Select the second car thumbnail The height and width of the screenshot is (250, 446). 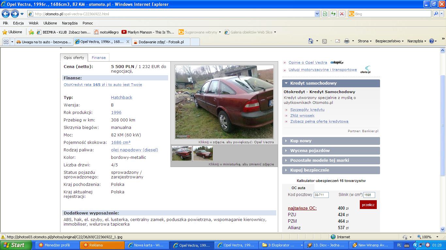(203, 153)
